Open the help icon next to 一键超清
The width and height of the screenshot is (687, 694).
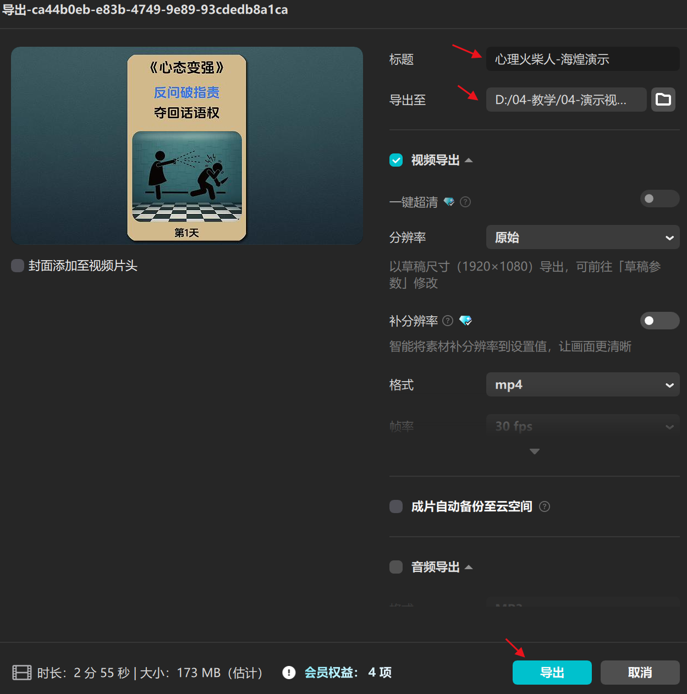click(465, 202)
